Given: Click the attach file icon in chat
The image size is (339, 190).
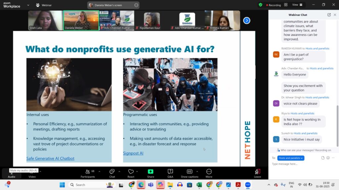Looking at the screenshot, I should (323, 158).
